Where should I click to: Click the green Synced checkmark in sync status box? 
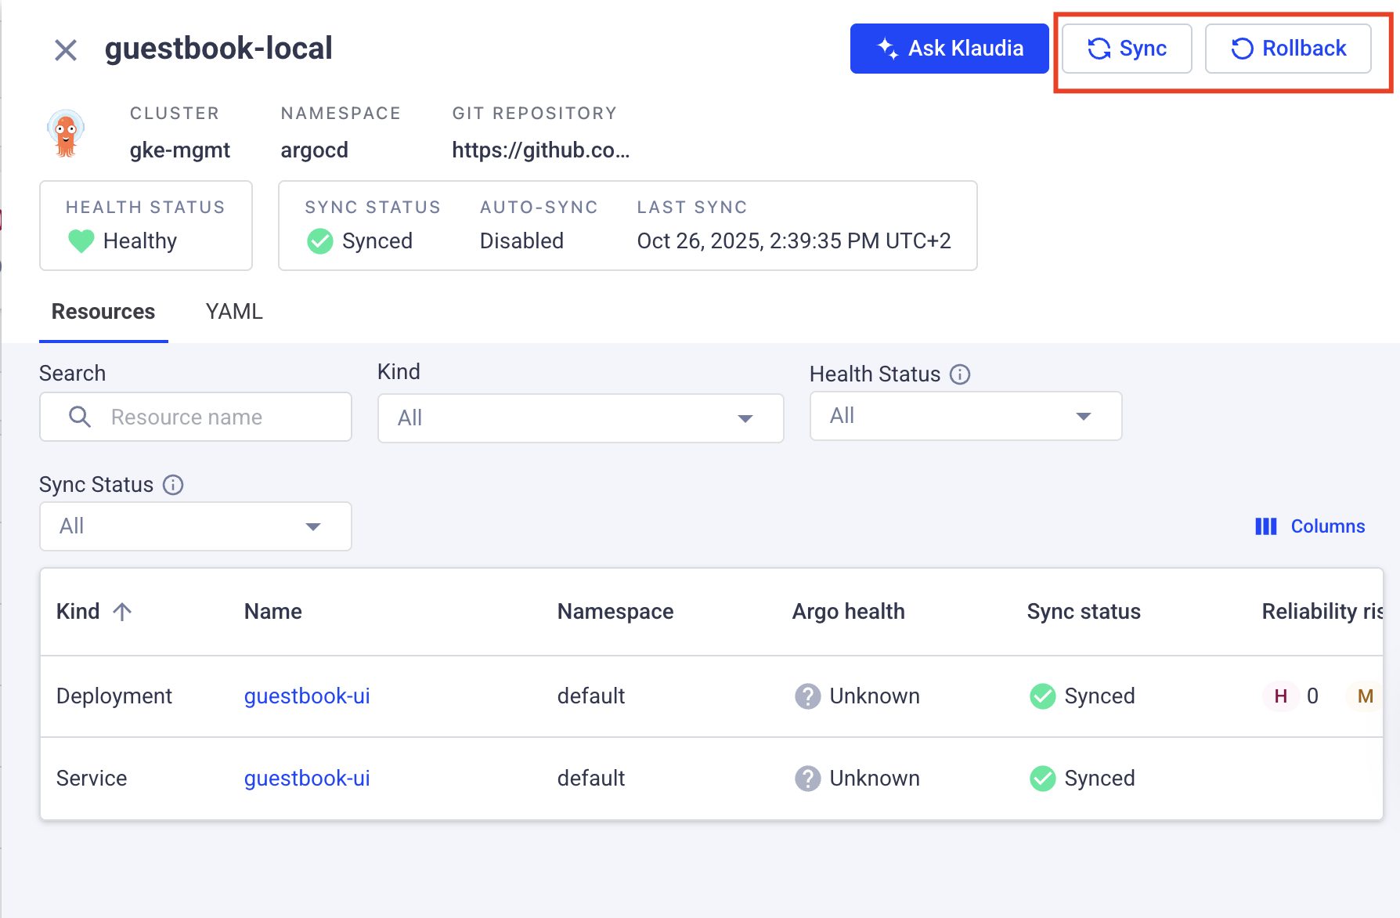click(319, 240)
